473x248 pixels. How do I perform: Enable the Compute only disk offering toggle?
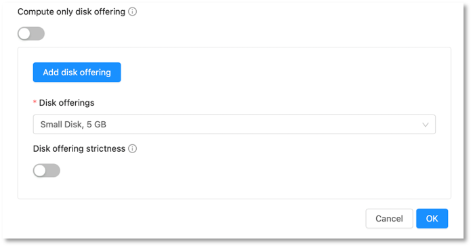[31, 33]
